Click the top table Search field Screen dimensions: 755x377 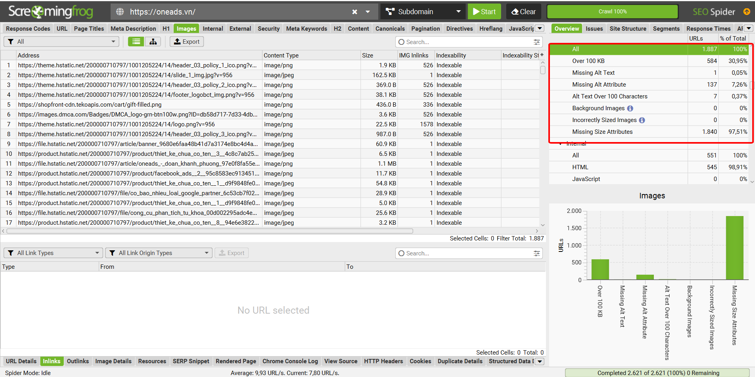tap(464, 42)
